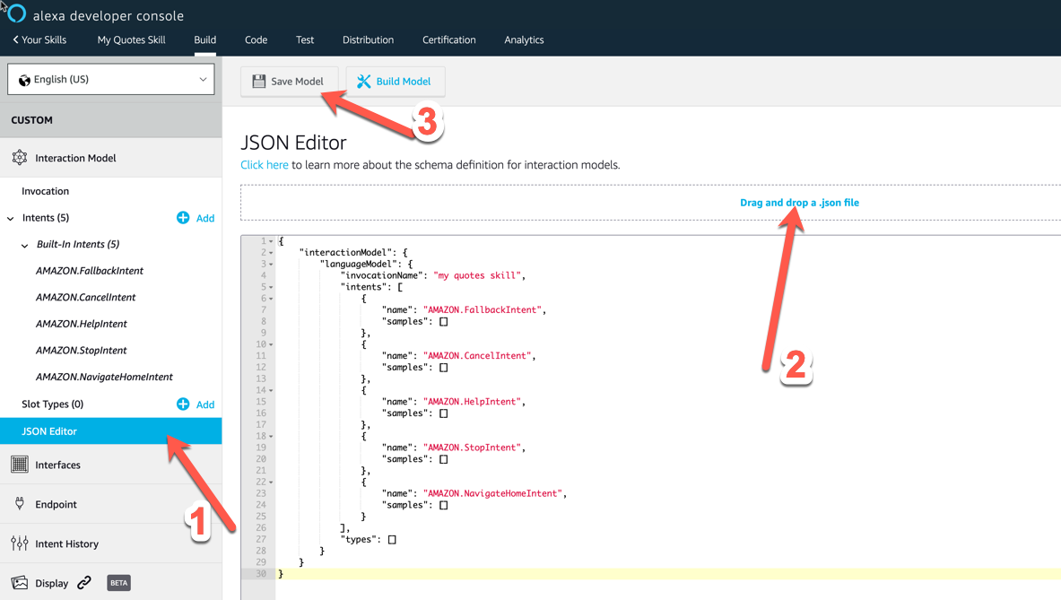Screen dimensions: 1061x600
Task: Click the Build Model button
Action: click(396, 82)
